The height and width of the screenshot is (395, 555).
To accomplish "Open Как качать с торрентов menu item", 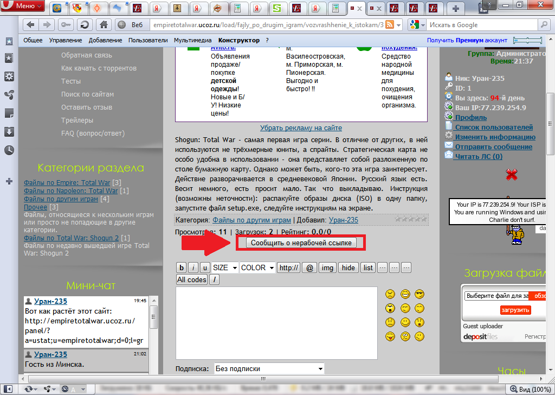I will [99, 68].
